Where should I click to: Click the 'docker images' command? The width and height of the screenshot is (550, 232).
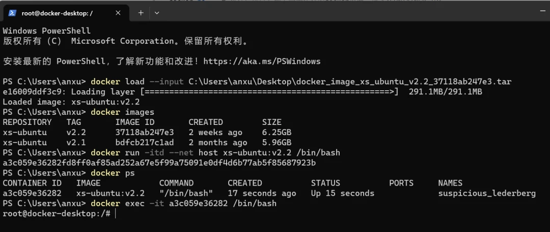point(122,112)
